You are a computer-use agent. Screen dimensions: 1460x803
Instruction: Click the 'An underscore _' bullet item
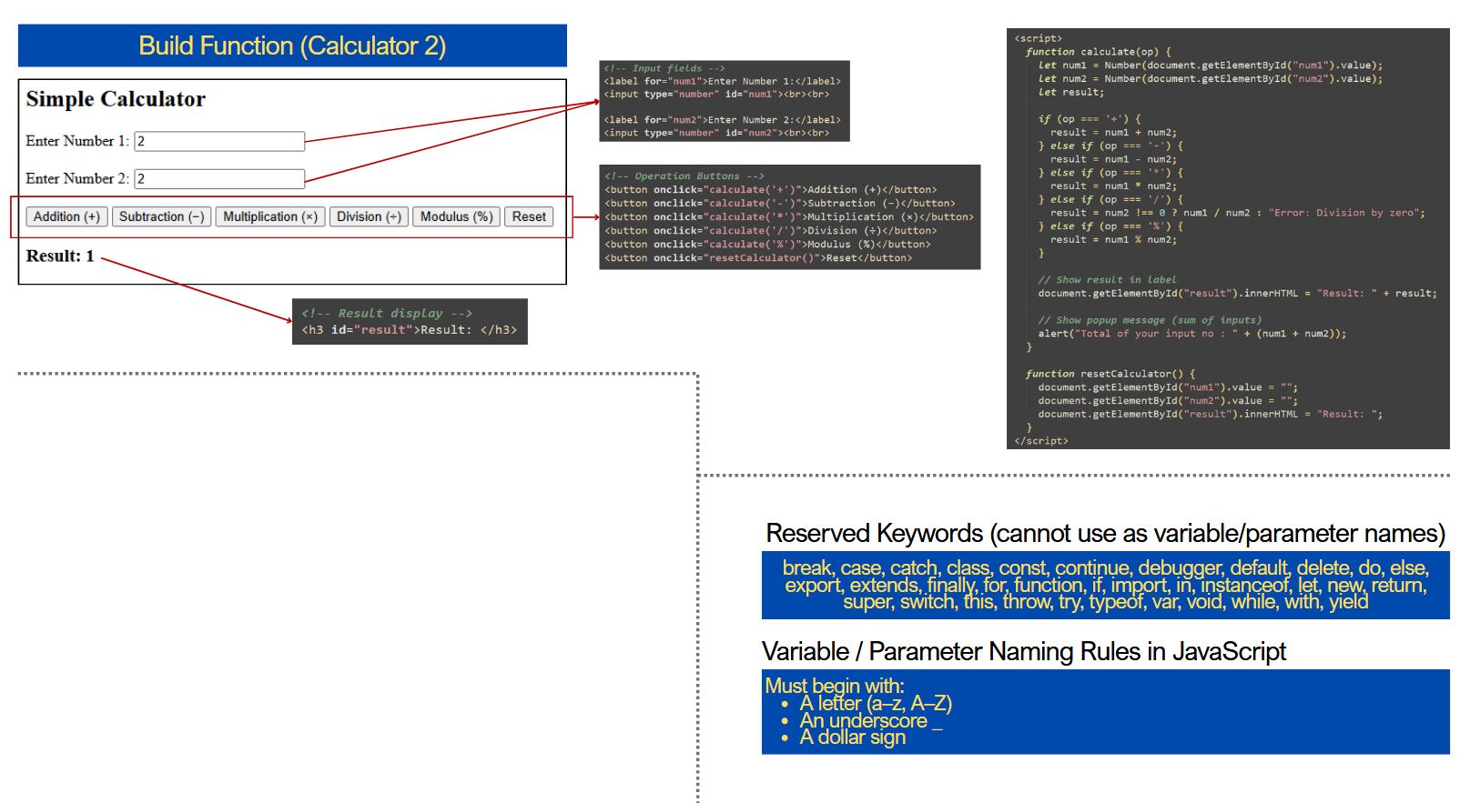coord(870,721)
